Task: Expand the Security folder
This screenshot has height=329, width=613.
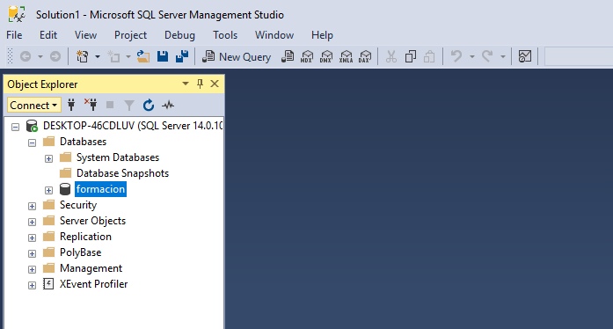Action: (32, 206)
